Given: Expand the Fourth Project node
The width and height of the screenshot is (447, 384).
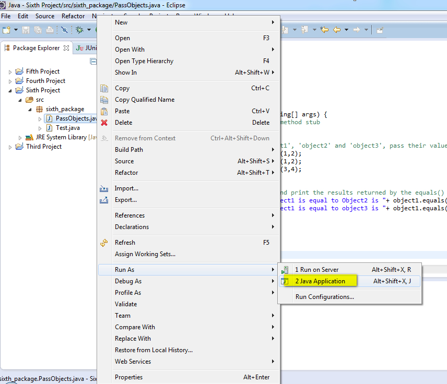Looking at the screenshot, I should point(10,81).
